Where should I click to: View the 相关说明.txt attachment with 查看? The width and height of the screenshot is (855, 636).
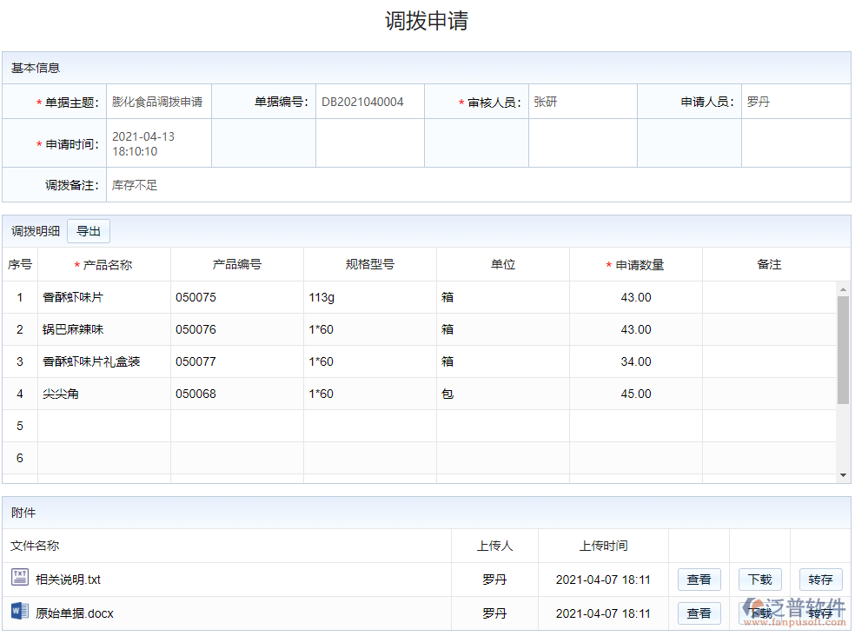point(699,580)
